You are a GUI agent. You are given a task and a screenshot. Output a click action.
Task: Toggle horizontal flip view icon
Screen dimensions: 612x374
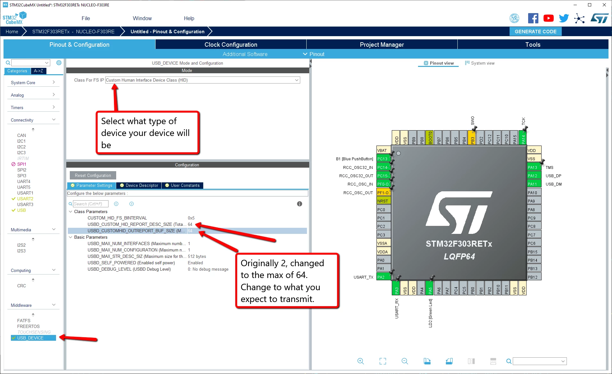[x=471, y=361]
